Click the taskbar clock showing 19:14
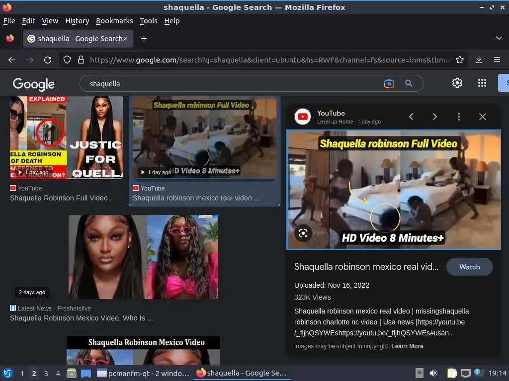The height and width of the screenshot is (381, 509). (x=497, y=373)
